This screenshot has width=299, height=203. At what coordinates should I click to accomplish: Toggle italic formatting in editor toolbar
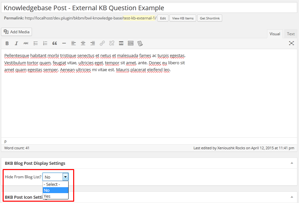point(16,43)
